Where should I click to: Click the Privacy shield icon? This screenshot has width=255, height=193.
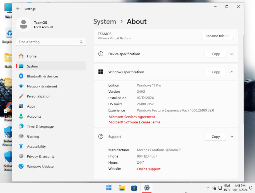point(21,156)
